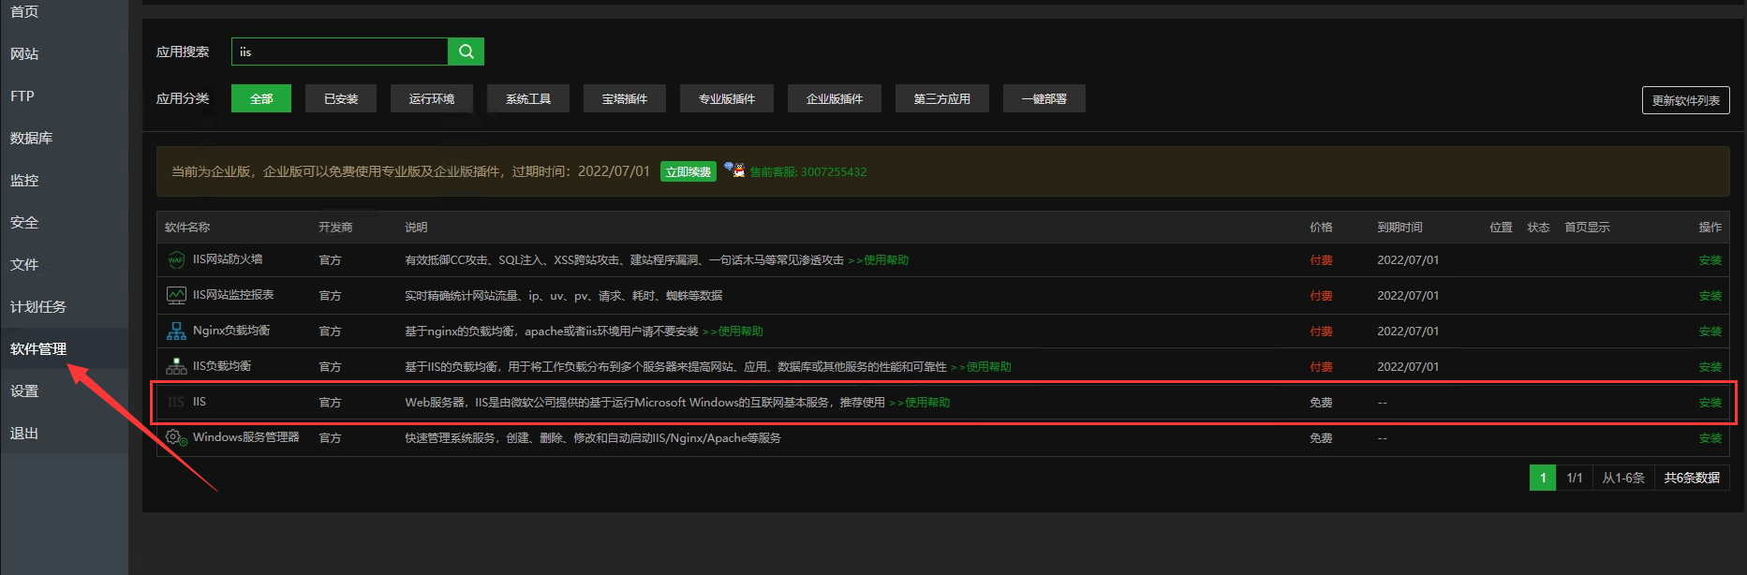Select the 运行环境 category tab
The height and width of the screenshot is (575, 1747).
pos(432,98)
